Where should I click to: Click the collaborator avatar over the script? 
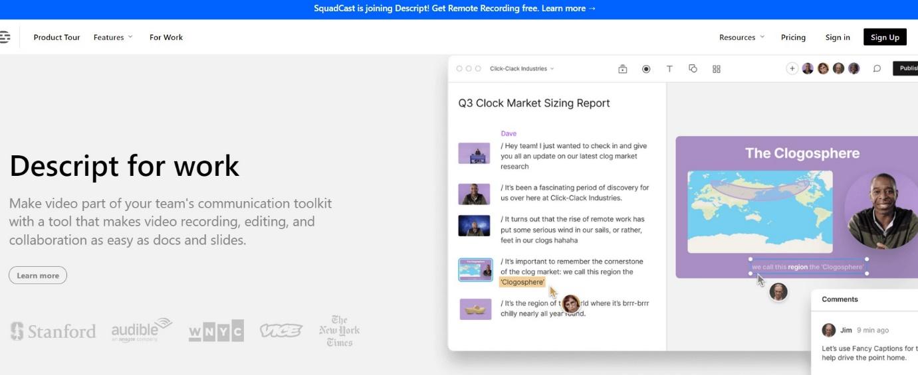571,304
